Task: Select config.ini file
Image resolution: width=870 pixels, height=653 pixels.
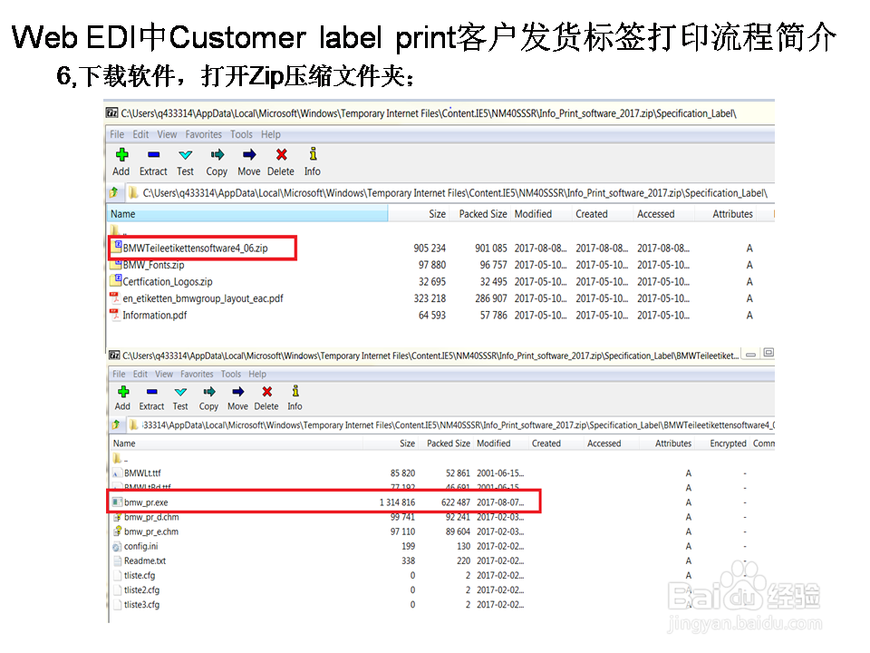Action: [141, 546]
